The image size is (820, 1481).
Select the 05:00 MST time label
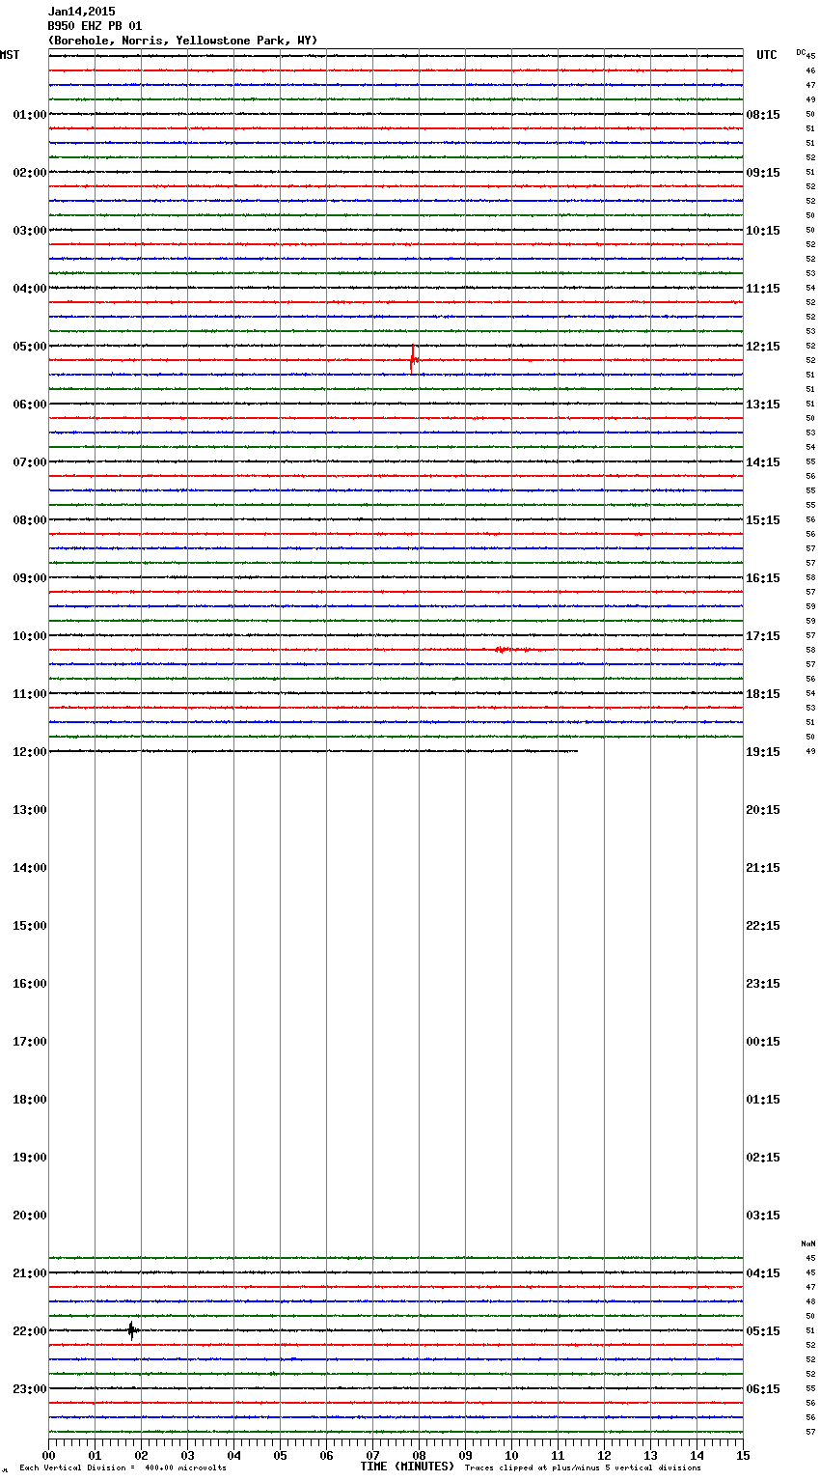30,347
